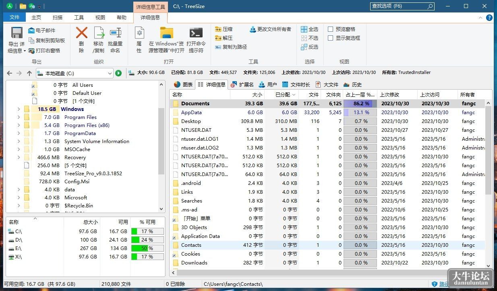Expand the ProgramData tree node
497x291 pixels.
tap(19, 133)
